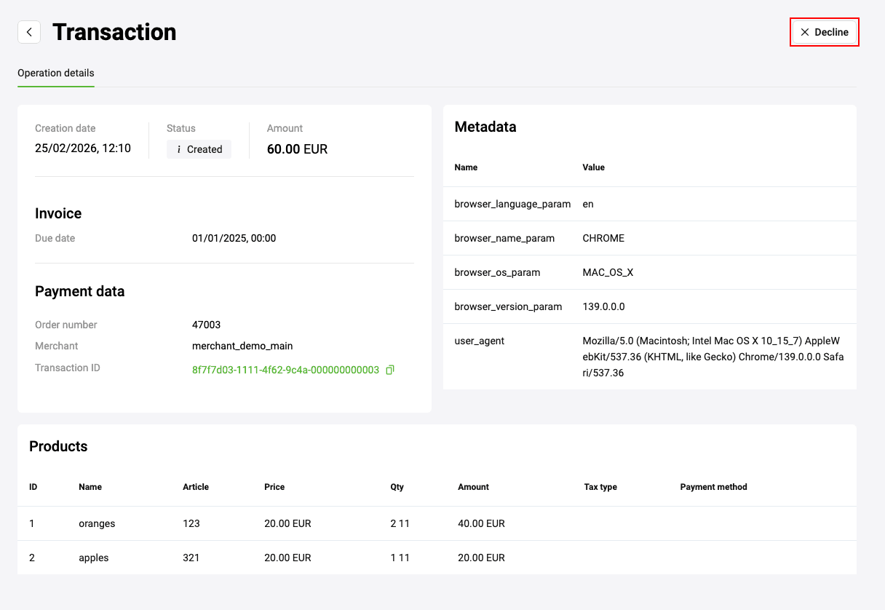Click the X icon on Decline button
Viewport: 885px width, 610px height.
pyautogui.click(x=804, y=32)
